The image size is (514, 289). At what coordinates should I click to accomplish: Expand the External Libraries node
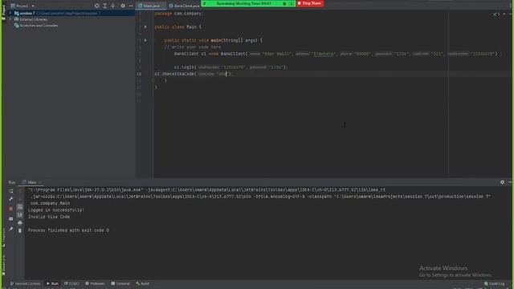click(x=10, y=19)
